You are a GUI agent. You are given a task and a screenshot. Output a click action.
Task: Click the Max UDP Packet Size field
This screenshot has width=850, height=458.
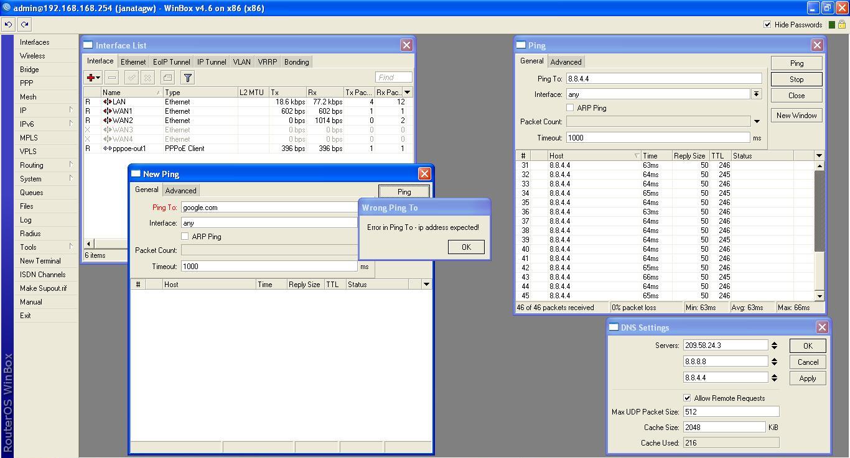pos(731,411)
